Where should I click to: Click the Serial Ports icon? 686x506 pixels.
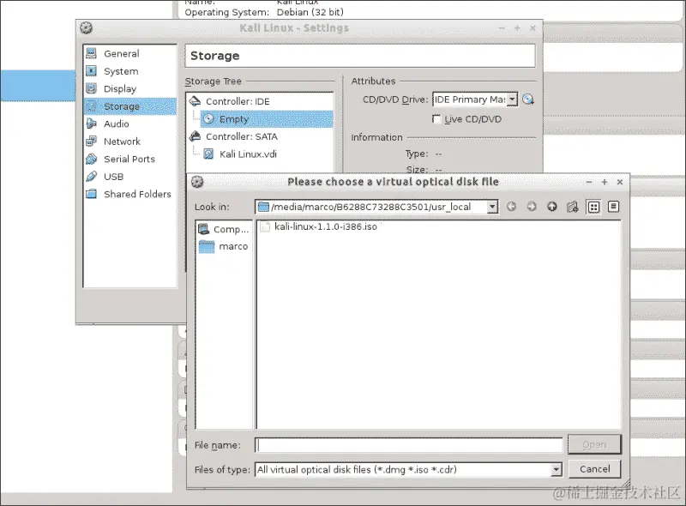pyautogui.click(x=92, y=159)
